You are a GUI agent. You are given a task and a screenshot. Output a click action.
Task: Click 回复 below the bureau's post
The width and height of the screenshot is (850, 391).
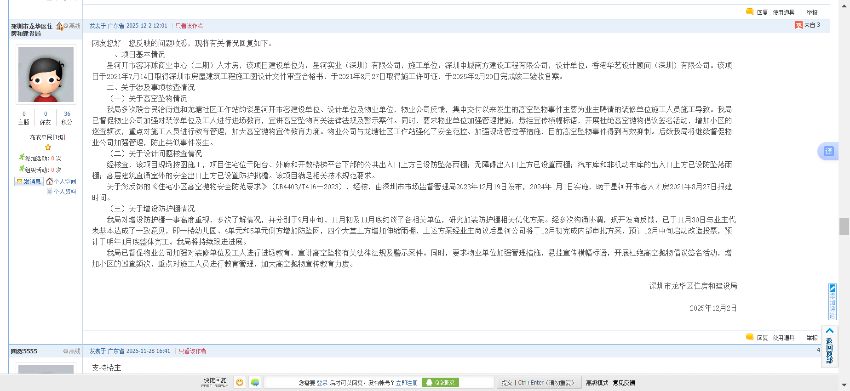pos(762,338)
